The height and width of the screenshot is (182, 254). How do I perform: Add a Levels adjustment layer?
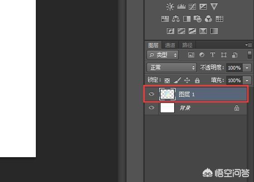pyautogui.click(x=181, y=7)
